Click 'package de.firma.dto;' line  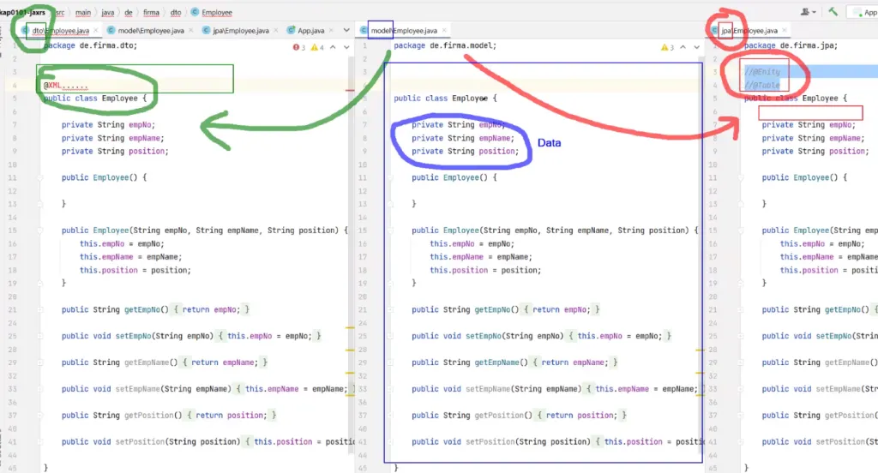[90, 46]
